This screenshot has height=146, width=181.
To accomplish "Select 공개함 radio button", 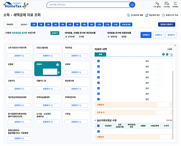I will pos(77,37).
